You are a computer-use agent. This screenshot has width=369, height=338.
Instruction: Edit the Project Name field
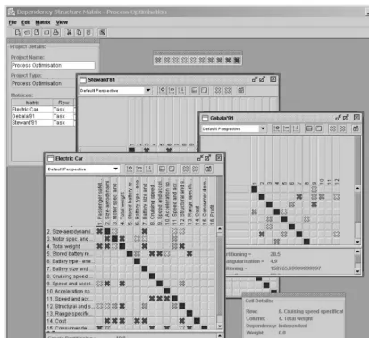click(x=53, y=65)
